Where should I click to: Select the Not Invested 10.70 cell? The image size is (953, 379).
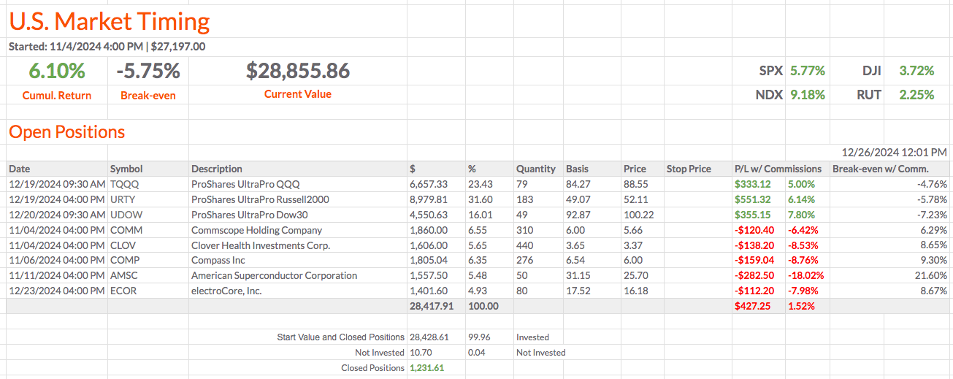tap(421, 352)
